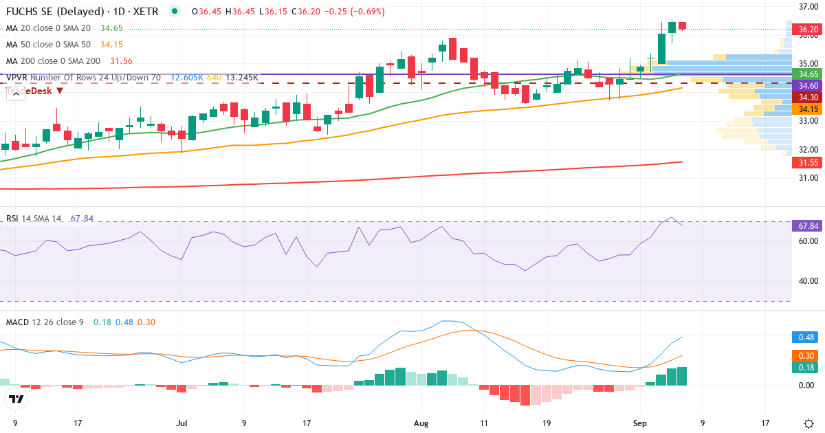The image size is (825, 433).
Task: Select the FUCHS SE symbol title
Action: [x=81, y=12]
